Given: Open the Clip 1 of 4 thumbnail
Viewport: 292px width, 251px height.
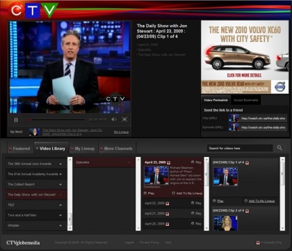Looking at the screenshot, I should pos(225,176).
